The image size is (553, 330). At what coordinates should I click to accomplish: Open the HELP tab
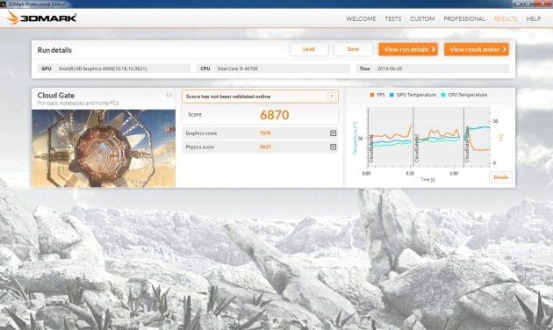pyautogui.click(x=534, y=18)
